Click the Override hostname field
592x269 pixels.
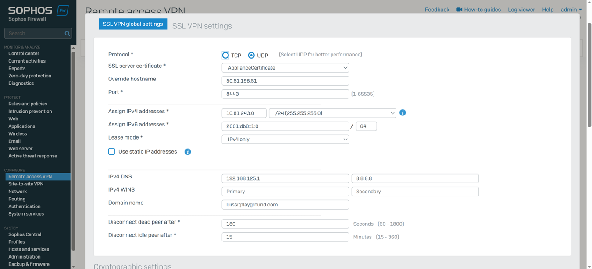point(285,81)
